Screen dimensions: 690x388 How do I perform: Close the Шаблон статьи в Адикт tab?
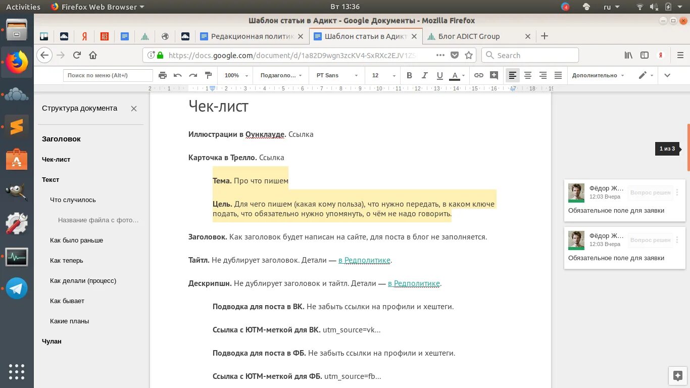click(414, 36)
